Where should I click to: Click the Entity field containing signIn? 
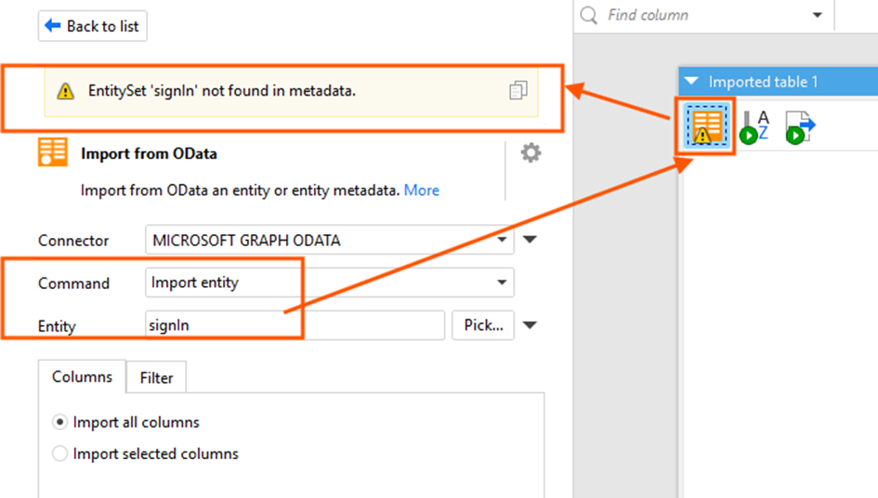click(x=295, y=325)
